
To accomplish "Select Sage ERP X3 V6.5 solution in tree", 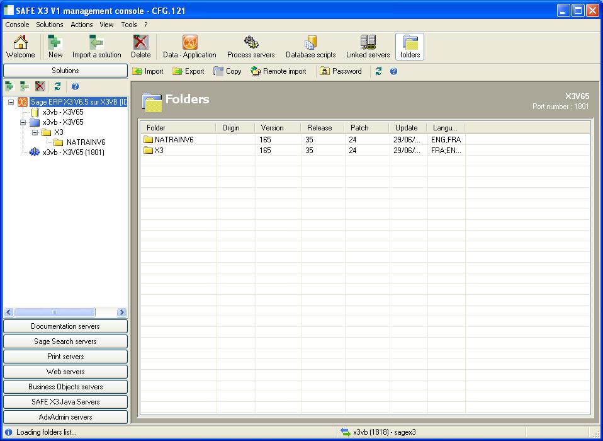I will pyautogui.click(x=79, y=102).
